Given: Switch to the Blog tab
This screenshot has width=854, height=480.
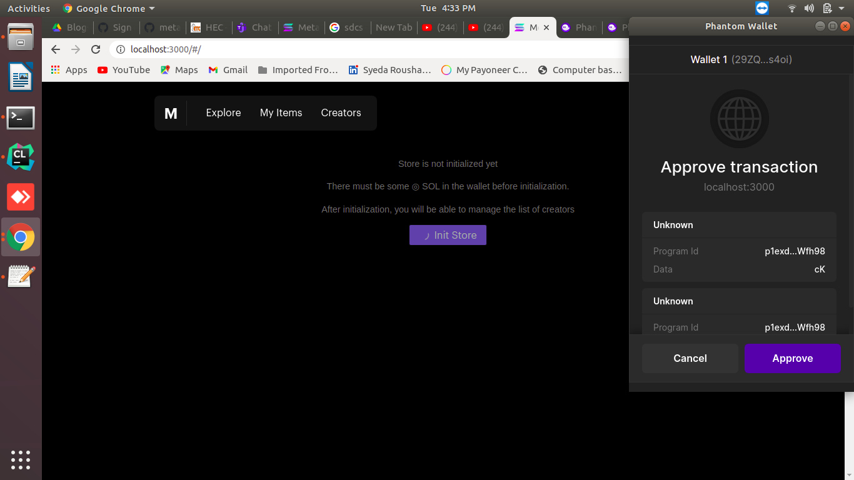Looking at the screenshot, I should click(70, 27).
